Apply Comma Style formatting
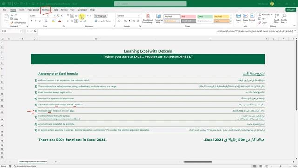 [x=129, y=21]
